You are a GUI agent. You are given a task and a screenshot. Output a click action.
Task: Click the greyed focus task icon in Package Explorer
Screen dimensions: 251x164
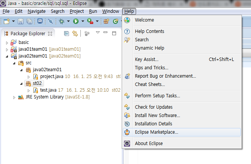(x=87, y=34)
